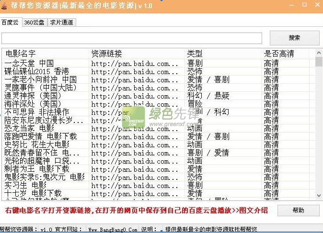The image size is (323, 233).
Task: Click 喜剧 / 爱情 type cell
Action: (208, 153)
